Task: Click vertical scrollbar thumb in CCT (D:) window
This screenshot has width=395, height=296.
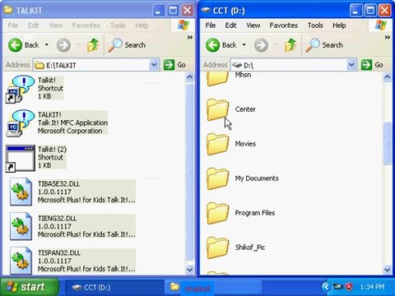Action: click(387, 143)
